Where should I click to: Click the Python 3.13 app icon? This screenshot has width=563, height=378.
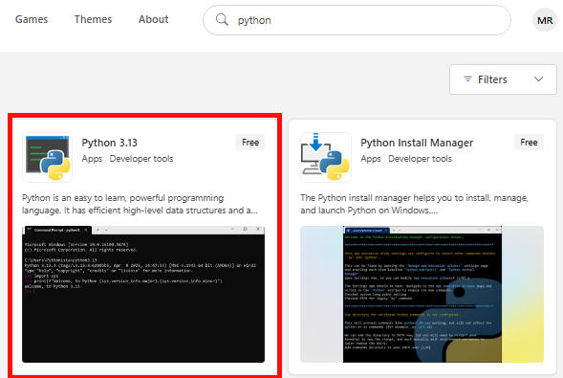48,157
